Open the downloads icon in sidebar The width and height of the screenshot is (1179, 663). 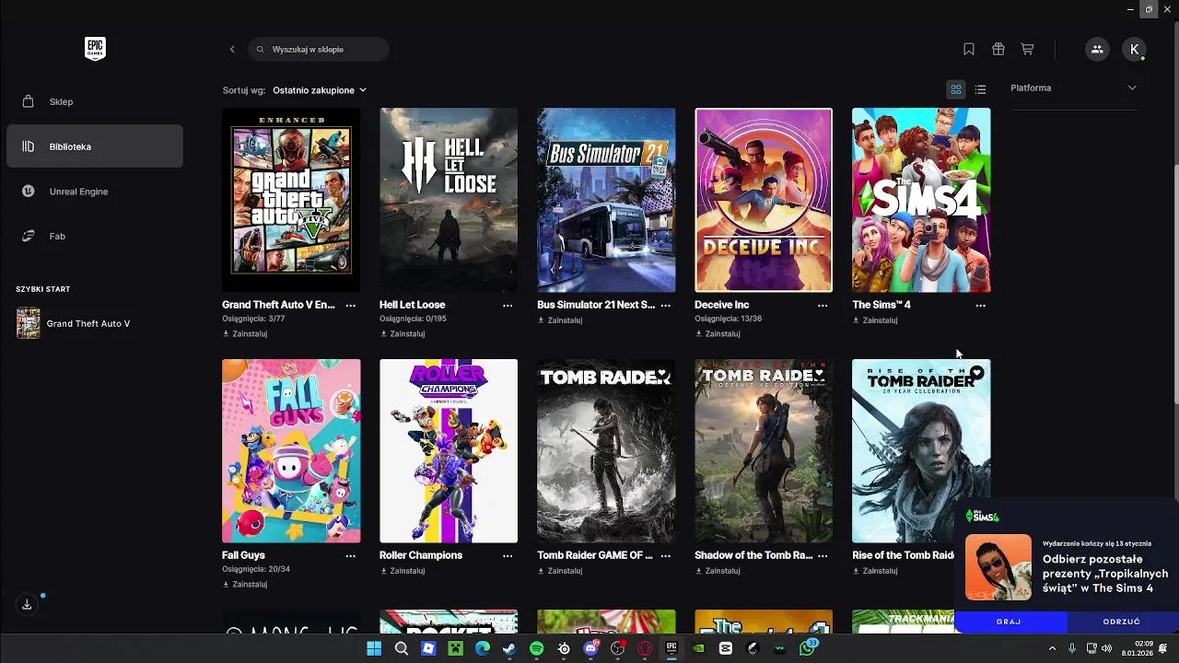[27, 604]
